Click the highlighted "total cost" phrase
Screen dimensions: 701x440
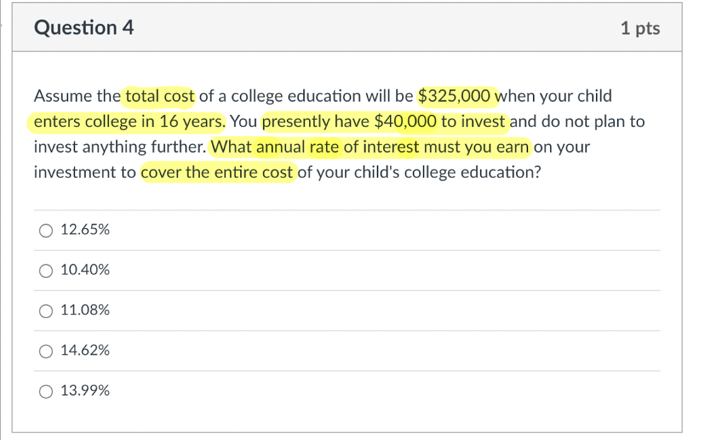[x=160, y=96]
